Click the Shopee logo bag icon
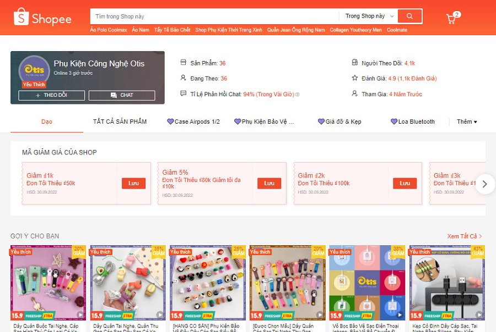The height and width of the screenshot is (332, 496). [x=21, y=16]
